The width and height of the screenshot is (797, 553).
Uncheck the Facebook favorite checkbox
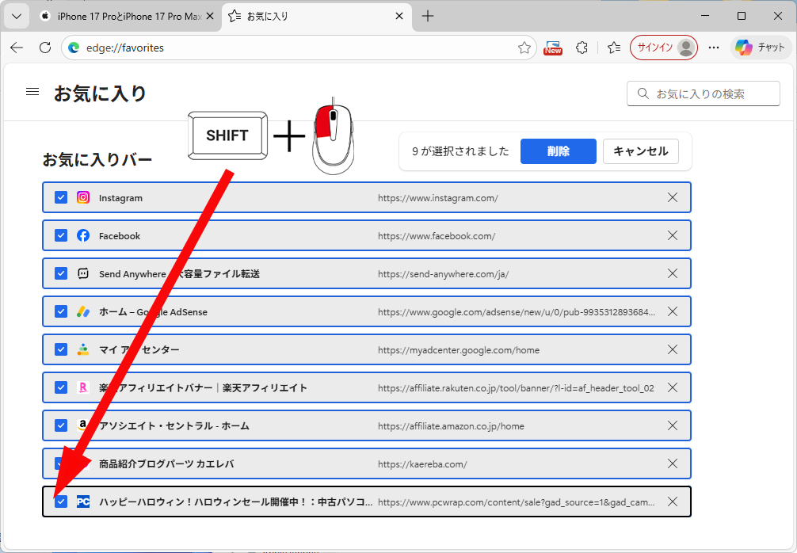point(61,235)
